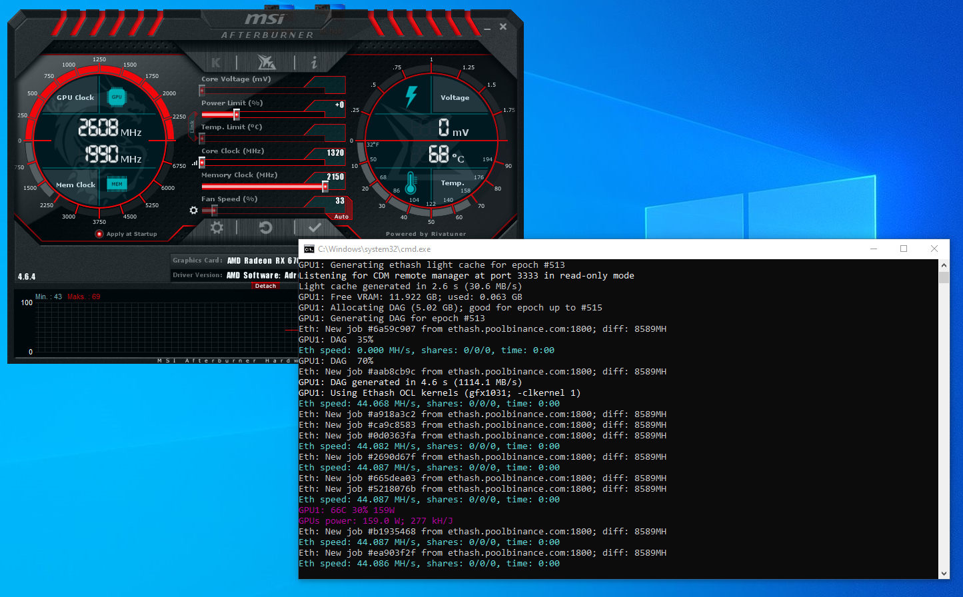Maximize the cmd.exe window
963x597 pixels.
[904, 249]
